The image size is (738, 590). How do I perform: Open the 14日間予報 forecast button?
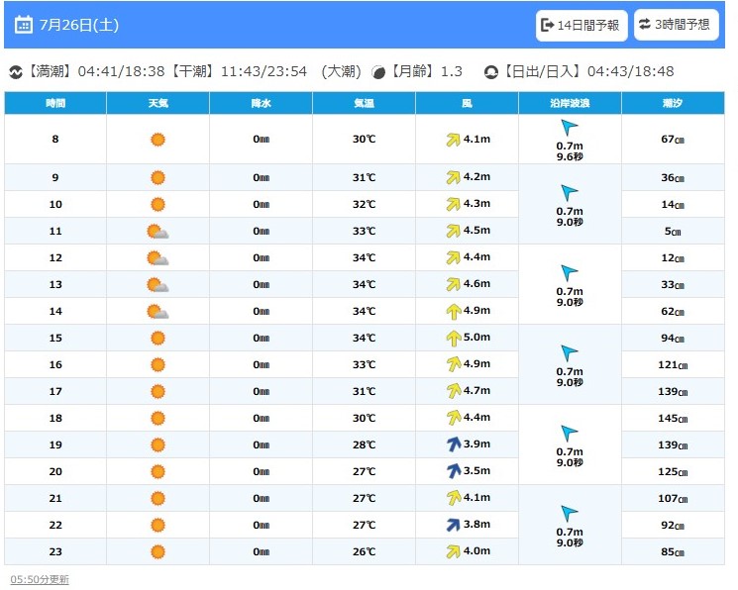click(x=581, y=26)
